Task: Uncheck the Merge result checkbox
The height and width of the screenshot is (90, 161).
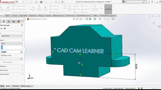Action: [2, 55]
